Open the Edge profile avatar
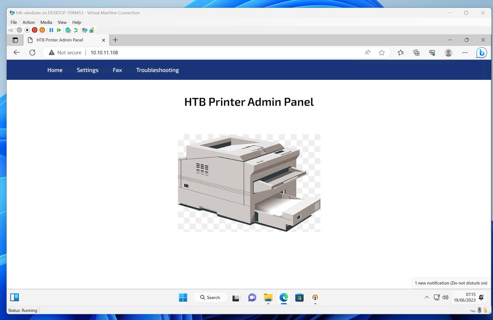The image size is (493, 320). tap(449, 52)
